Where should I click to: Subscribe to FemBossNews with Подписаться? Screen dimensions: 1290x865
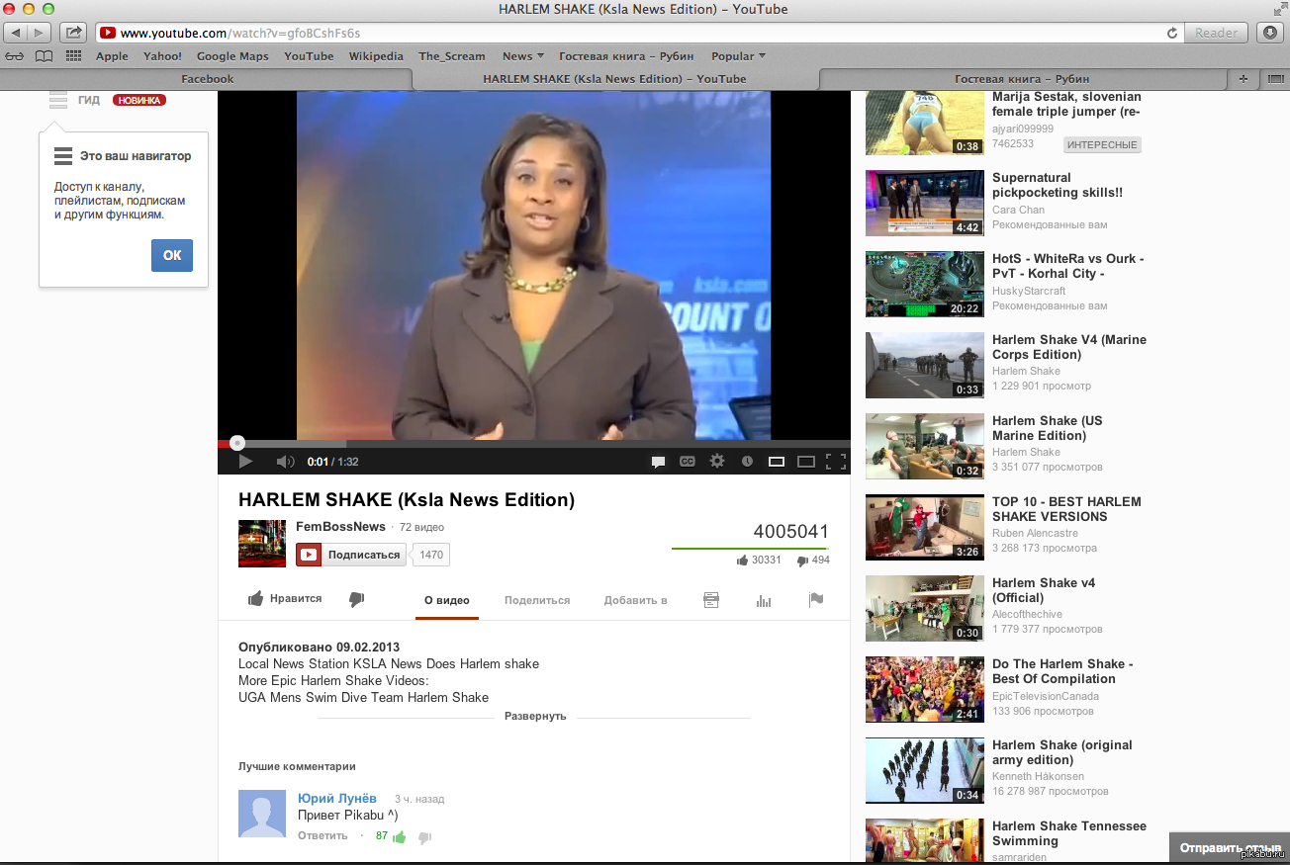[x=351, y=555]
